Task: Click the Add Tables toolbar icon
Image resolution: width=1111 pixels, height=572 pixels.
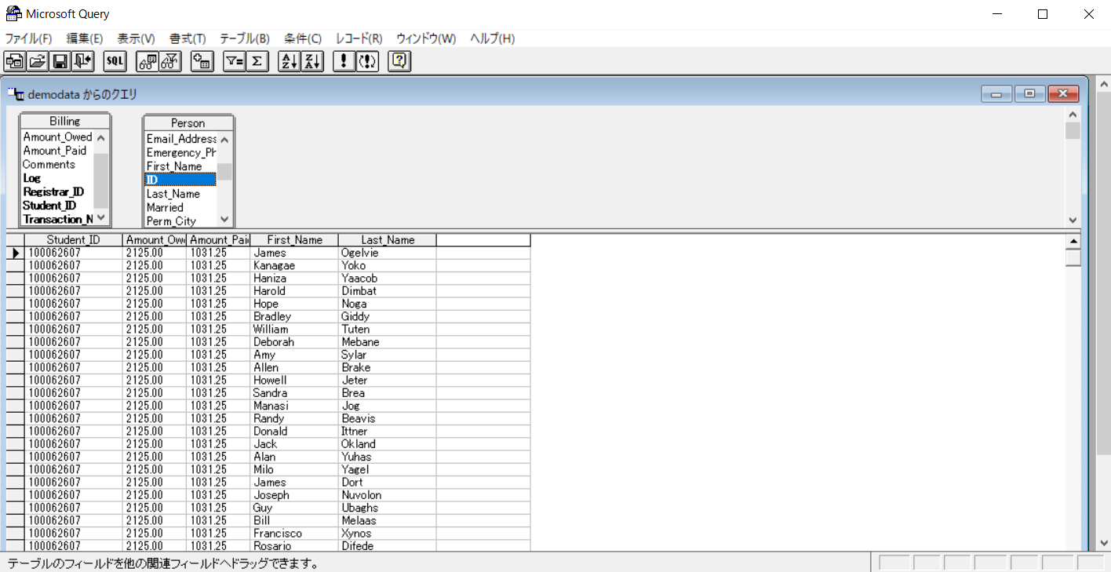Action: pos(203,61)
